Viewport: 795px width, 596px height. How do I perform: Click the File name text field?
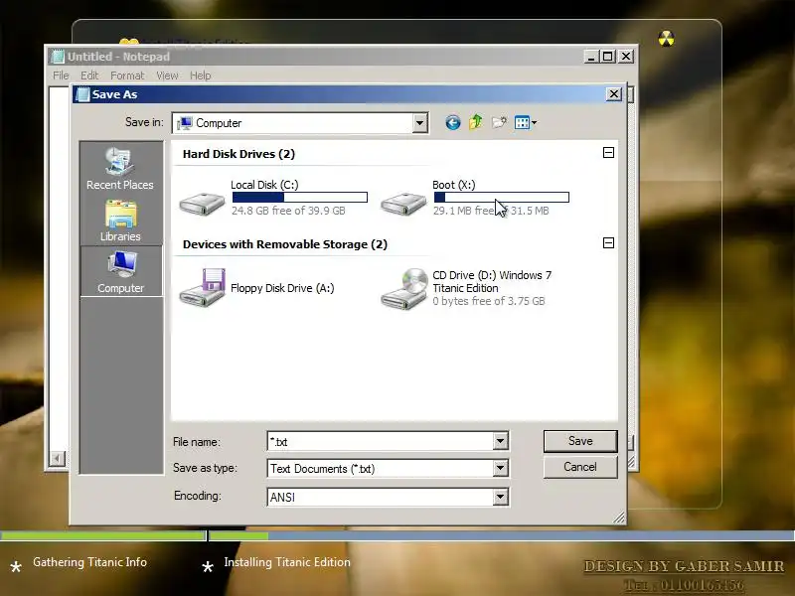coord(381,441)
